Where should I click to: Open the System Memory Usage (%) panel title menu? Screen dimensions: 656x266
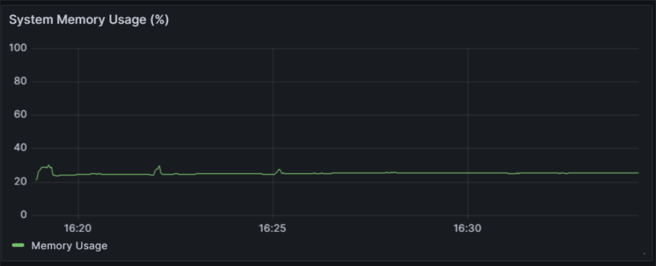tap(89, 20)
